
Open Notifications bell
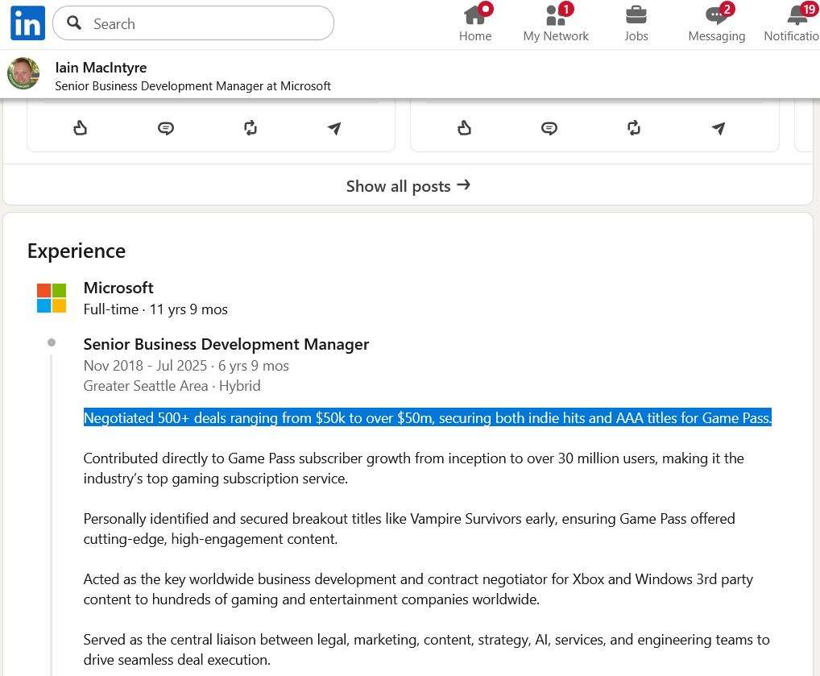(x=793, y=23)
